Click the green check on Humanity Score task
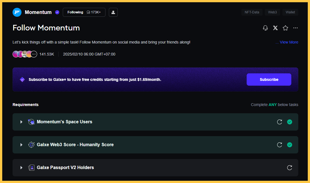The height and width of the screenshot is (183, 310). pyautogui.click(x=290, y=145)
